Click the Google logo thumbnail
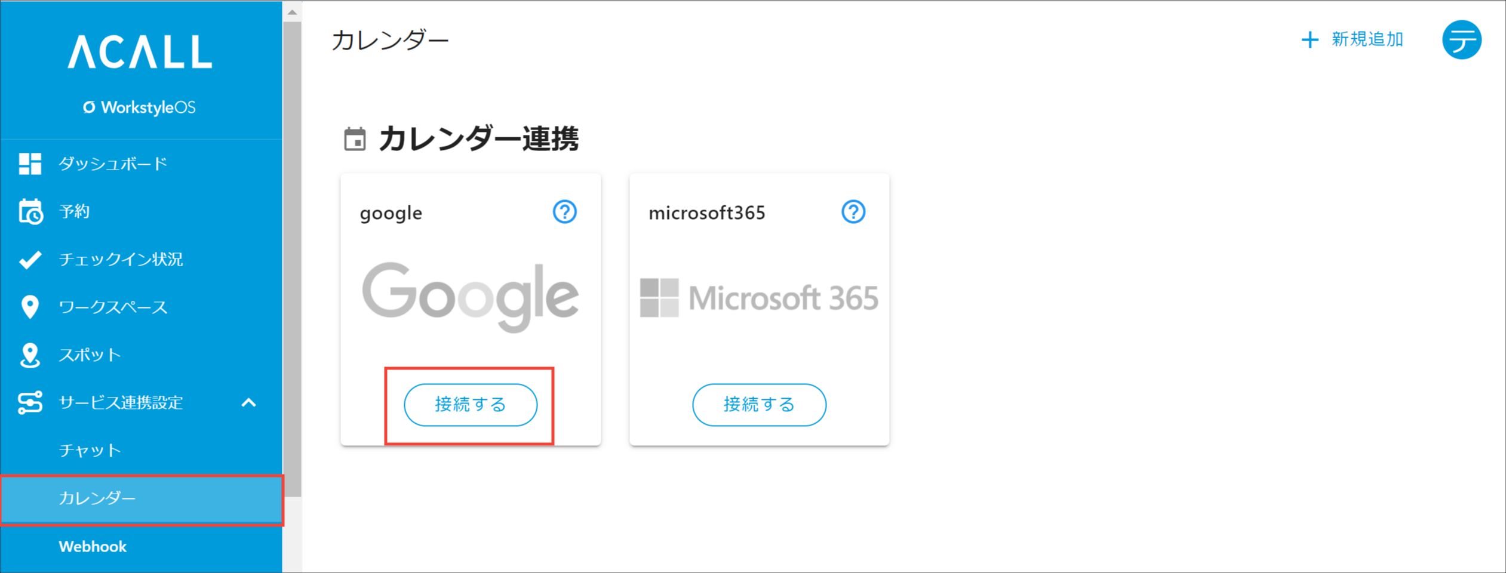Screen dimensions: 1506x573 click(471, 297)
